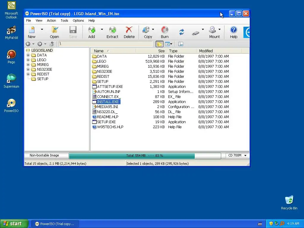Click the Supermium desktop icon
The width and height of the screenshot is (304, 228).
point(11,81)
